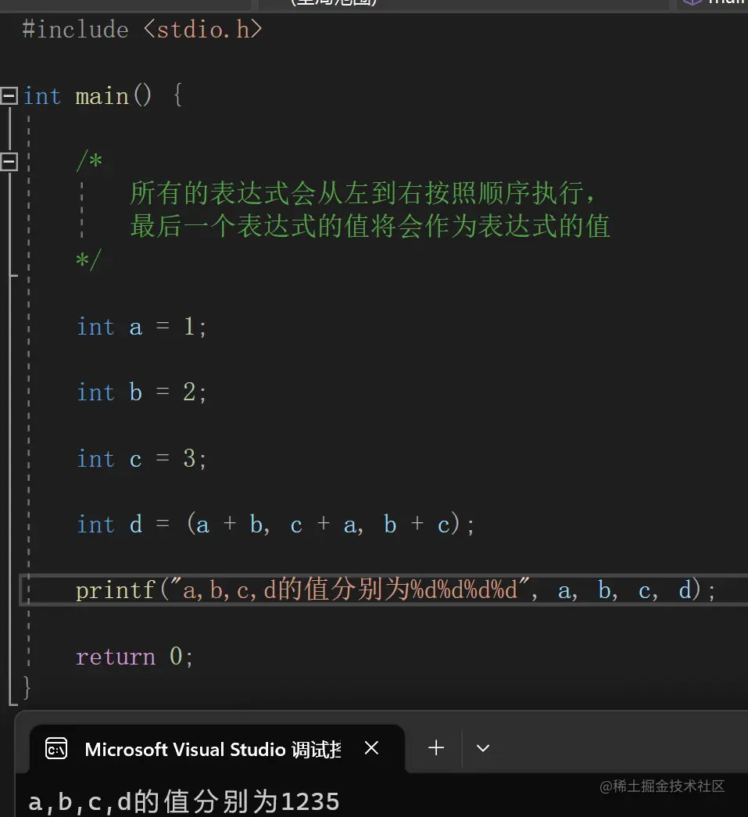Click the second Chinese comment line starting 最后
Screen dimensions: 748x817
[x=370, y=227]
